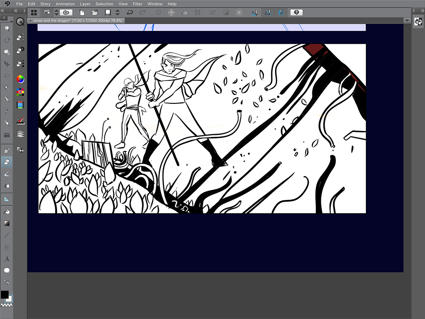Select the Eraser tool in the toolbar

[7, 162]
